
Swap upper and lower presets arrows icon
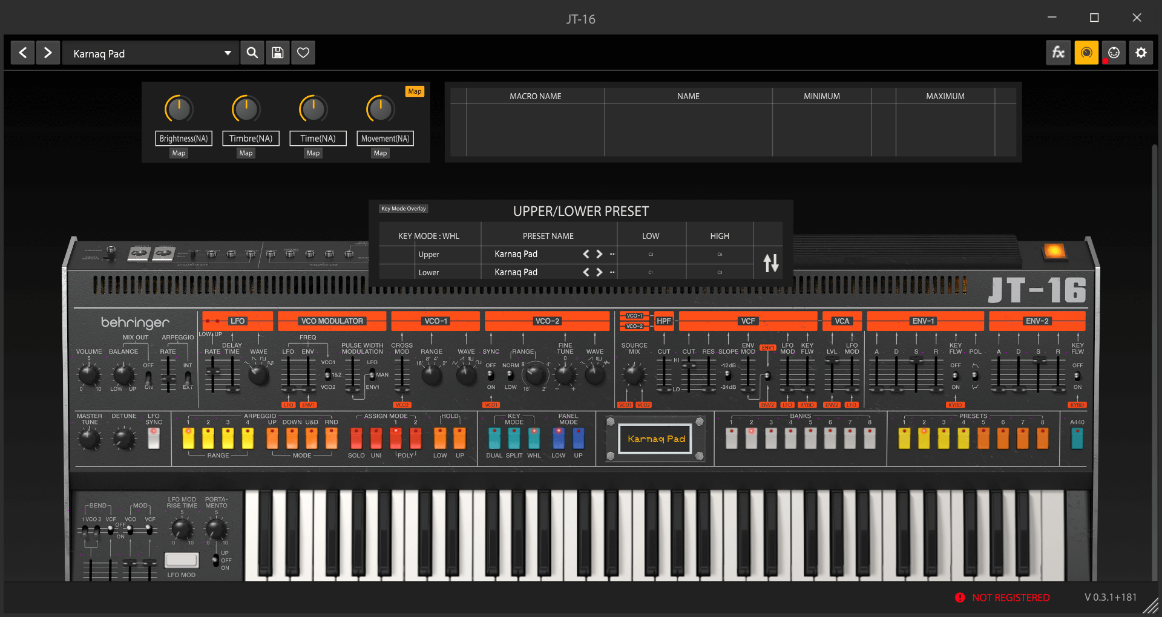pyautogui.click(x=770, y=263)
